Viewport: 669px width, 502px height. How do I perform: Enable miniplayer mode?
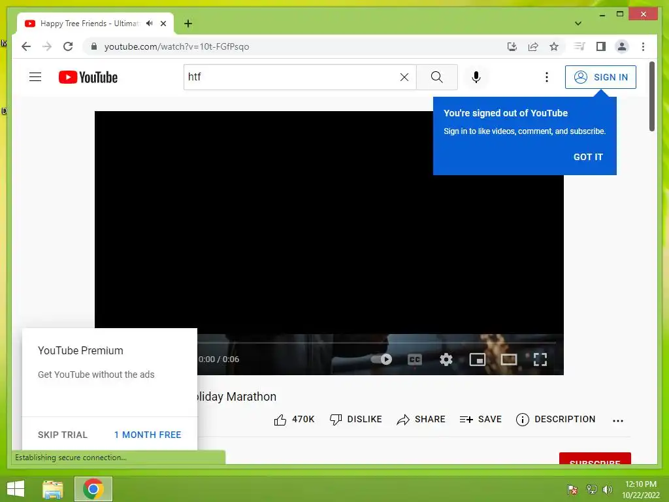[478, 360]
